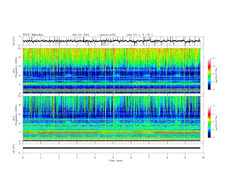Click the time axis tick label "7"
229x177 pixels.
(149, 158)
